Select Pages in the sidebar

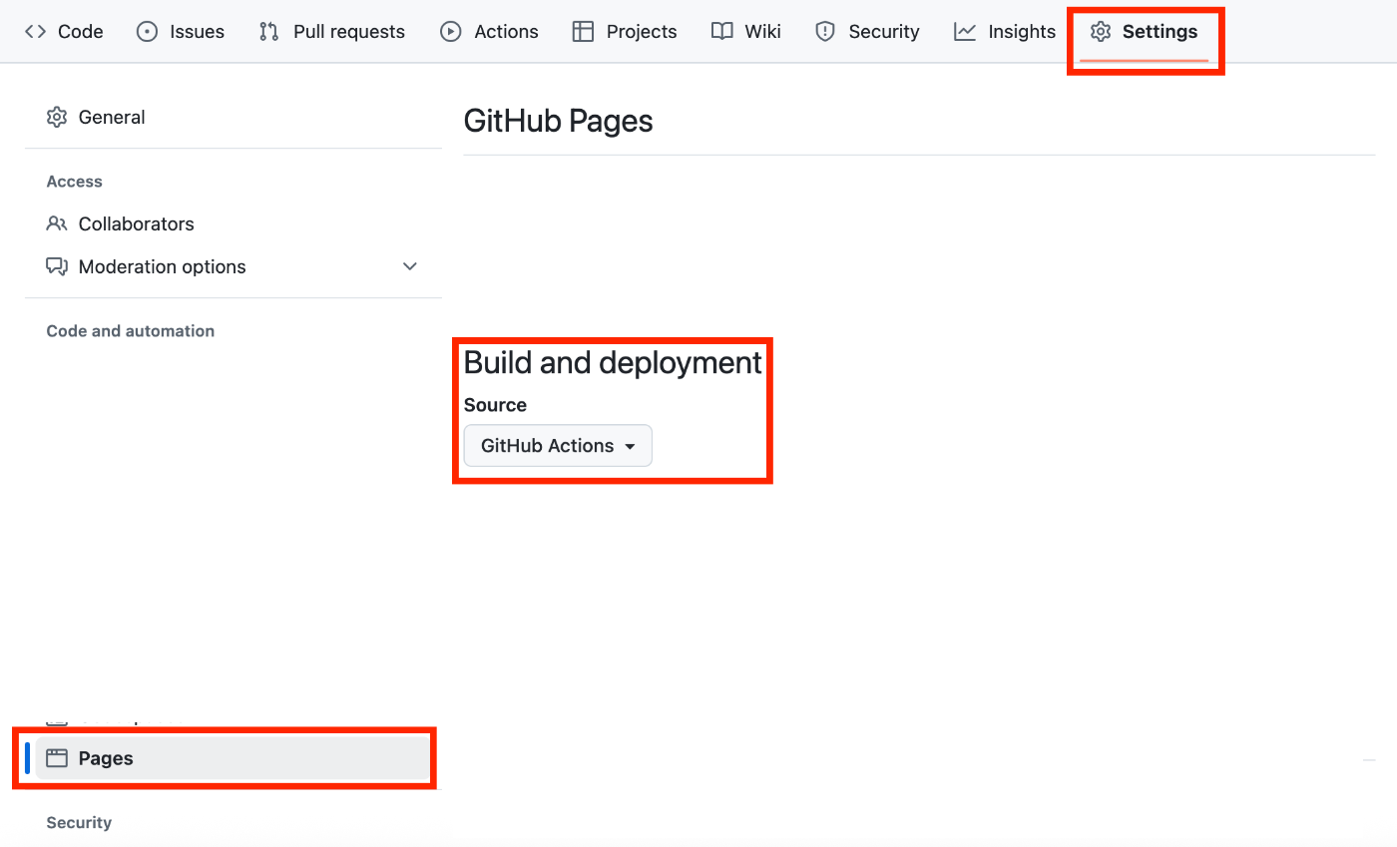point(233,758)
